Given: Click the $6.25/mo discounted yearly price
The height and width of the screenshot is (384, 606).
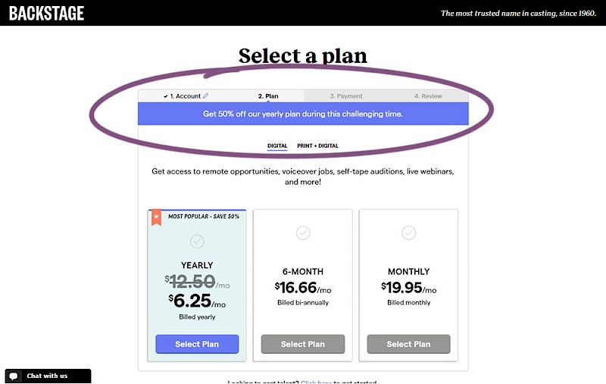Looking at the screenshot, I should click(x=197, y=301).
